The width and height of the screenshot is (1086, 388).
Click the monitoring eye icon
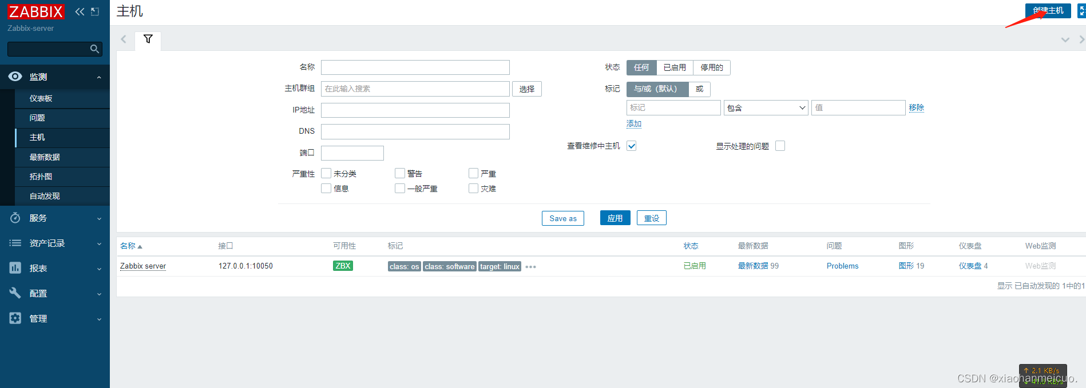(x=15, y=77)
